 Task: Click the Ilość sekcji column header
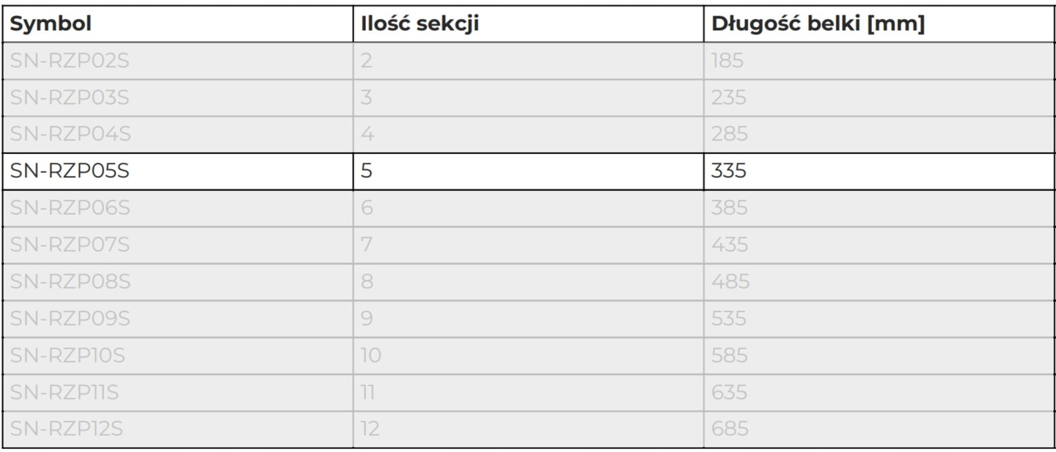[x=419, y=24]
